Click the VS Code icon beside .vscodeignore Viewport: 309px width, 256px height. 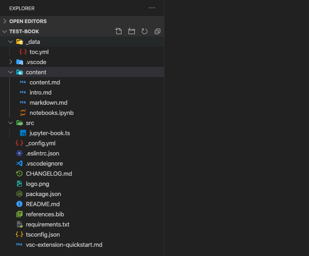coord(19,163)
